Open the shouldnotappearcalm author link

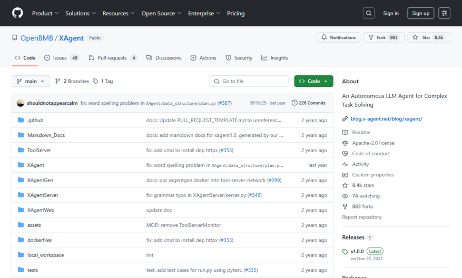tap(52, 103)
